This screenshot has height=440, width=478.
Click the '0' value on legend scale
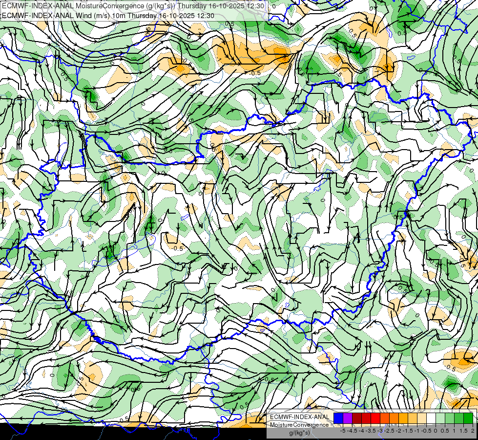436,431
